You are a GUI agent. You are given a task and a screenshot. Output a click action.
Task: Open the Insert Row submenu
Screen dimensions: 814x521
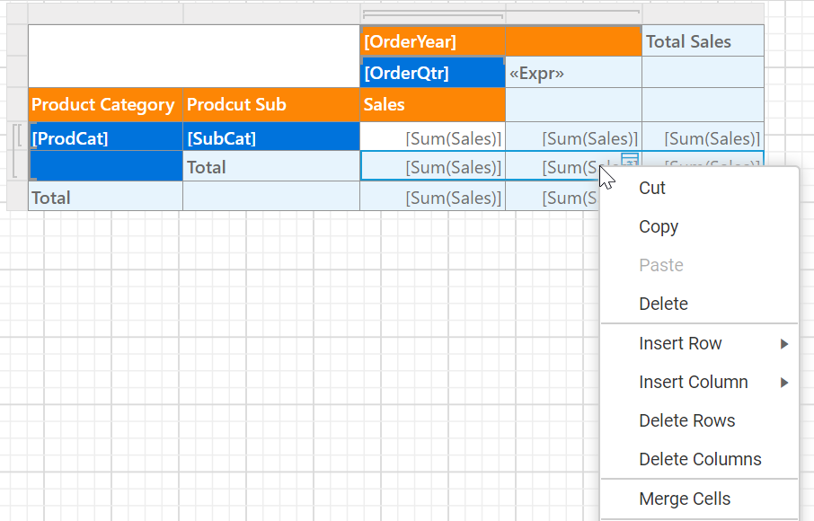(x=680, y=343)
